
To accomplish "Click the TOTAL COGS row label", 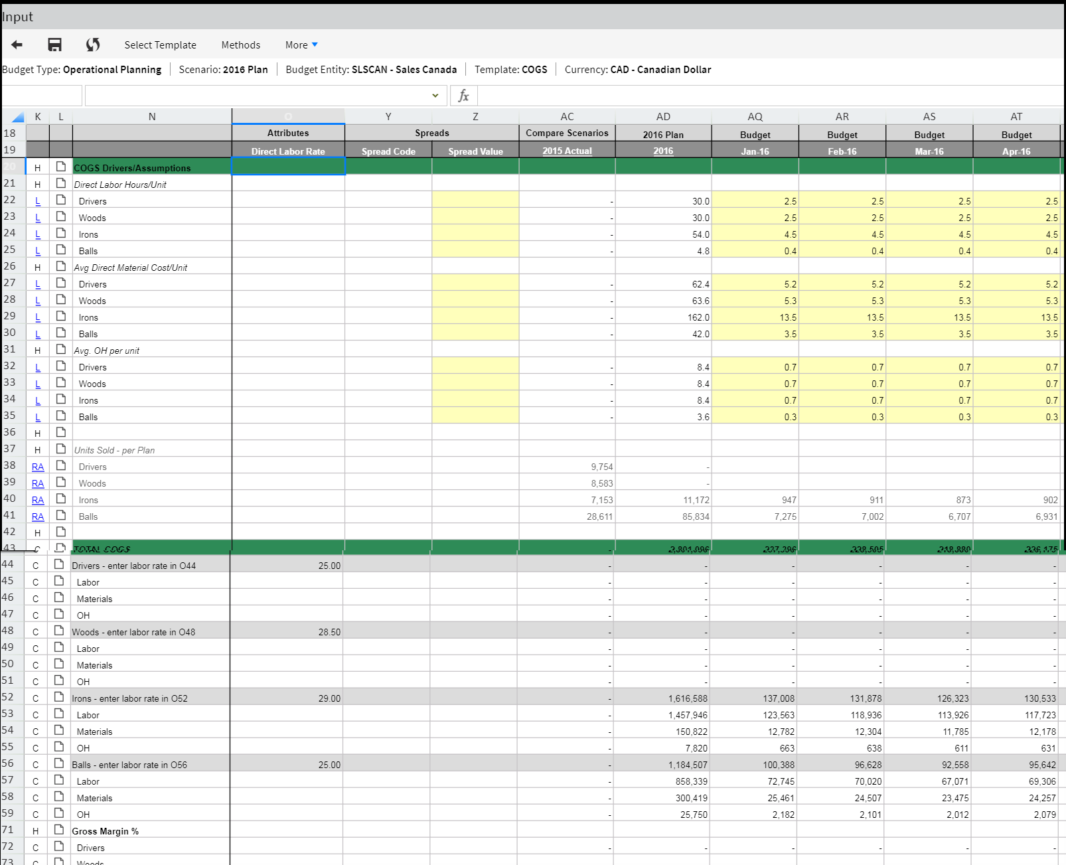I will pos(102,549).
